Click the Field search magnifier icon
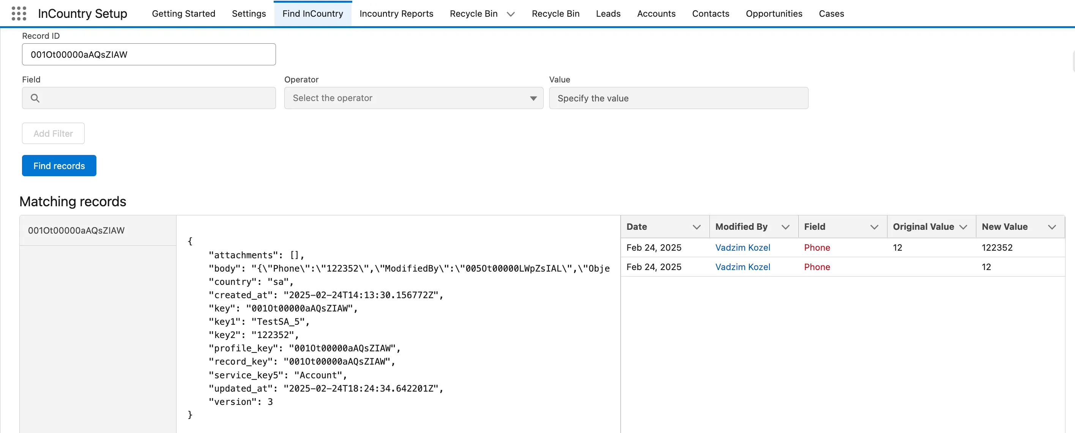Image resolution: width=1075 pixels, height=433 pixels. (x=35, y=98)
